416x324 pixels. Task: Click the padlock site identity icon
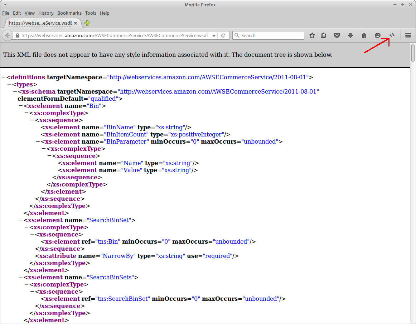coord(17,35)
